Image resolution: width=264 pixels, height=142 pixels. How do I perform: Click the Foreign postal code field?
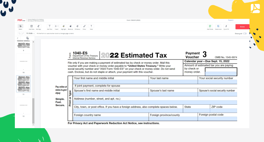click(x=217, y=119)
